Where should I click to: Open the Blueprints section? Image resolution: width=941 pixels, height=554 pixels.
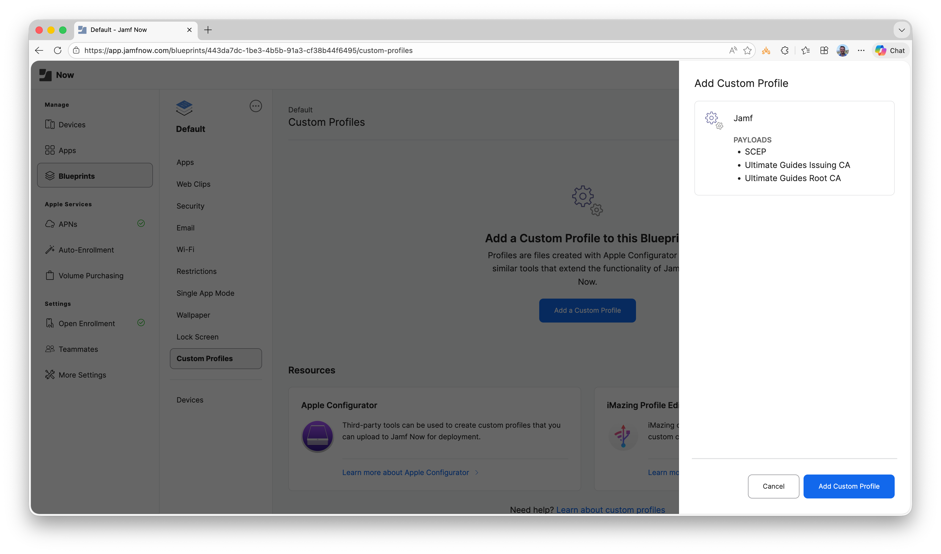76,176
